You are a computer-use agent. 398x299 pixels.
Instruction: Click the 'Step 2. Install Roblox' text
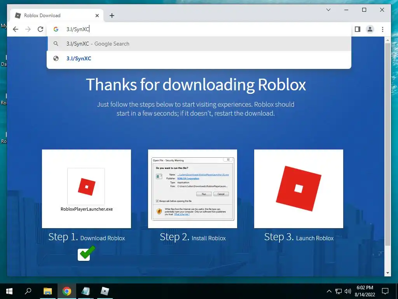click(x=193, y=237)
